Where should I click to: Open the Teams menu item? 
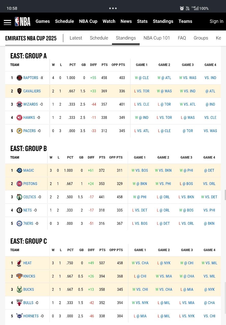(185, 21)
